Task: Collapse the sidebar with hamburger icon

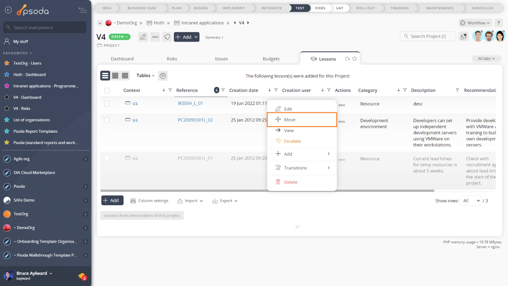Action: coord(83,10)
